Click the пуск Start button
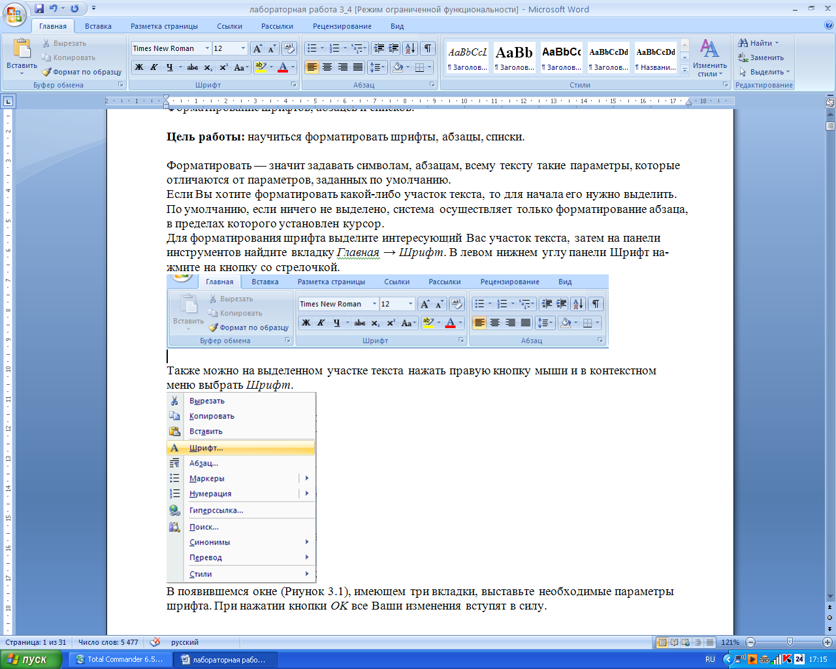 pyautogui.click(x=31, y=659)
